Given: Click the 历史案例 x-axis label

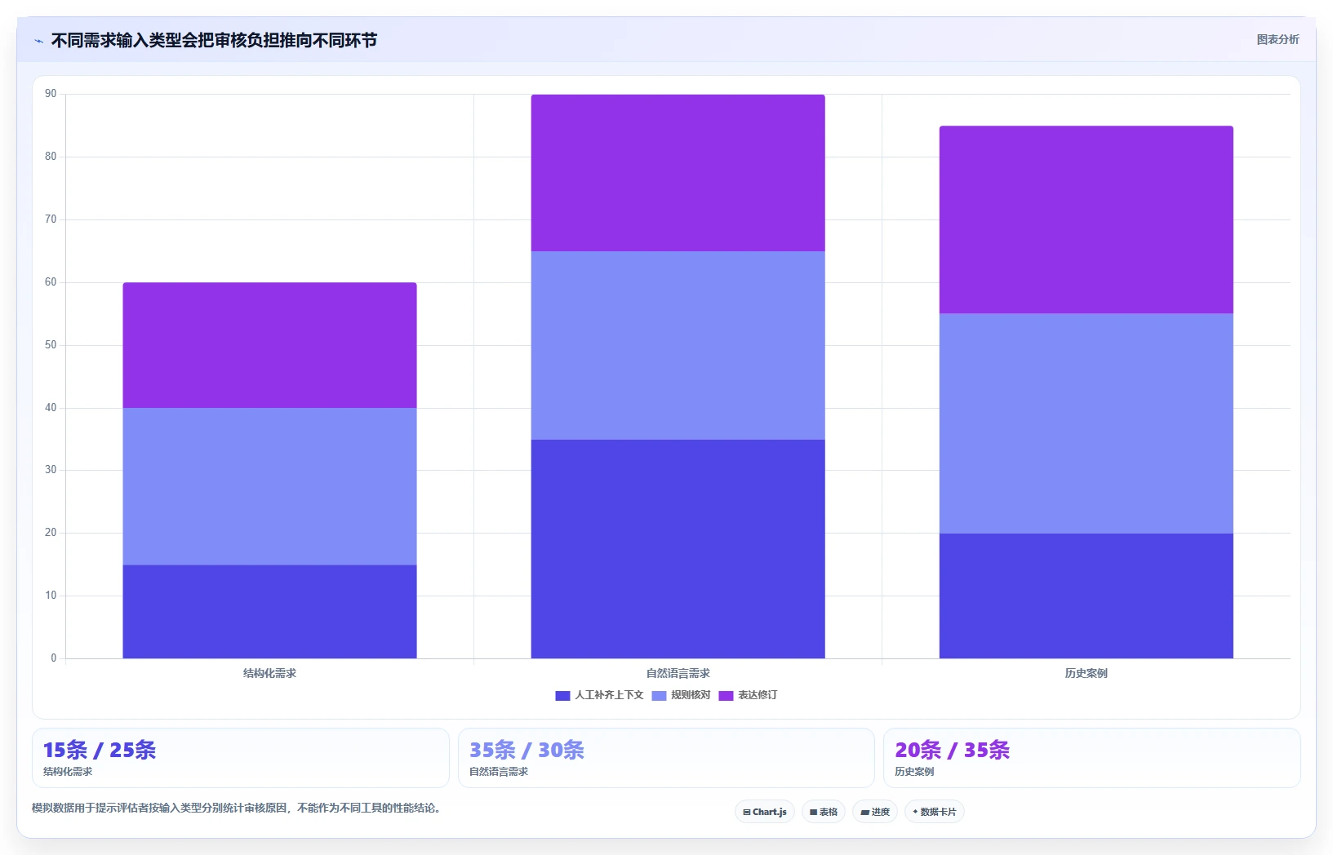Looking at the screenshot, I should (1086, 673).
